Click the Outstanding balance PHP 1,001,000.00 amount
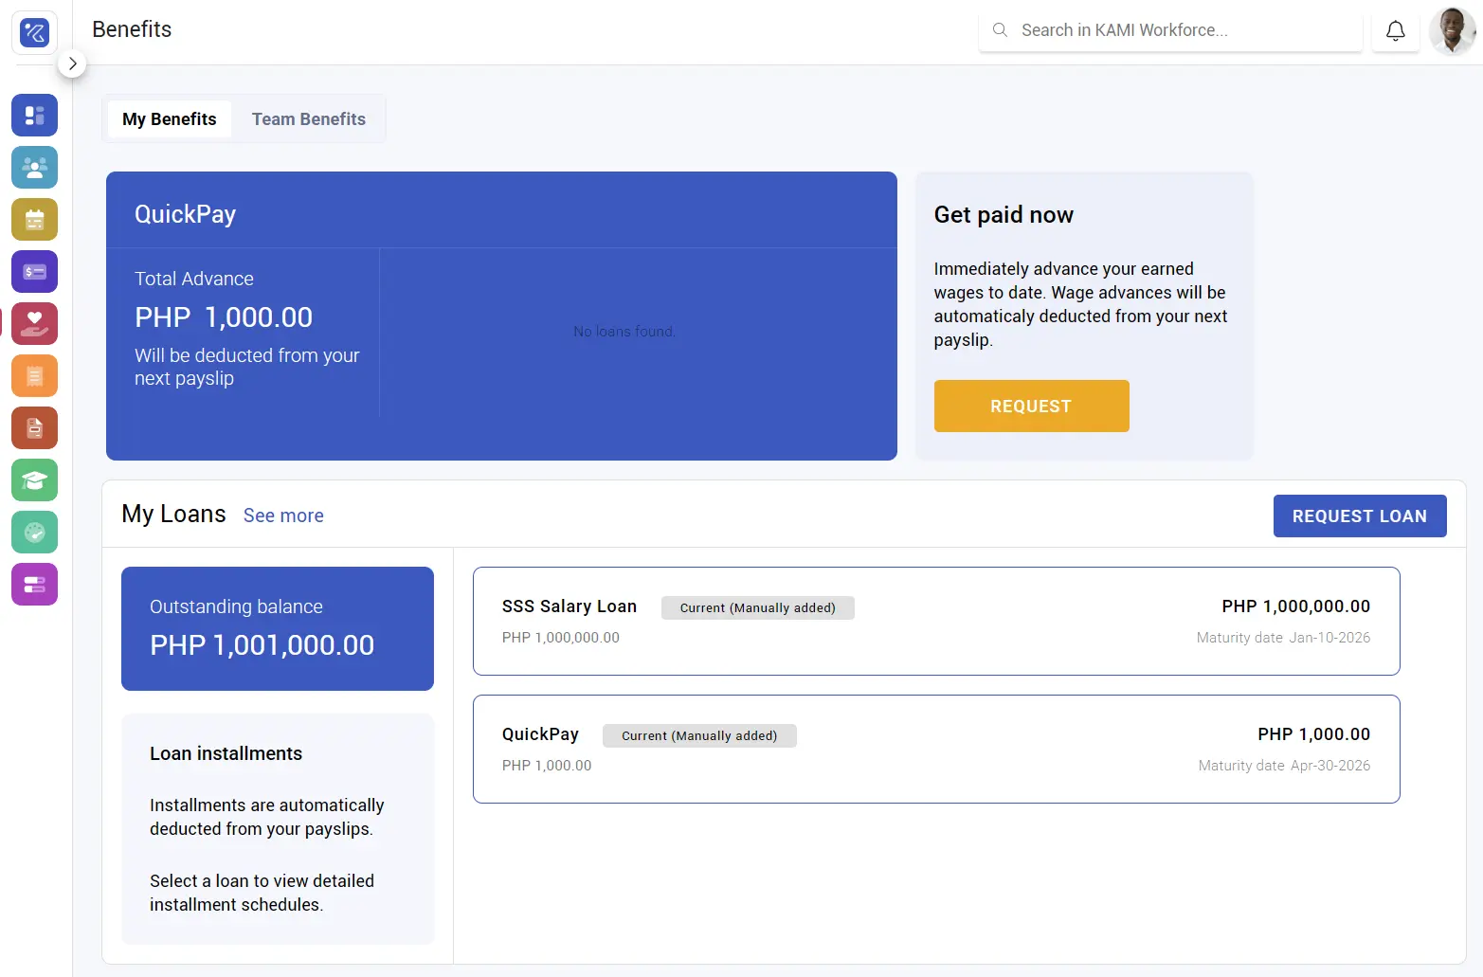 [262, 645]
